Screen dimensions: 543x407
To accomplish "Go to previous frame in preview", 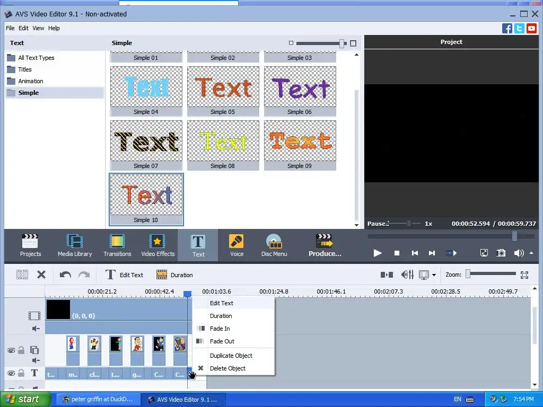I will (415, 253).
